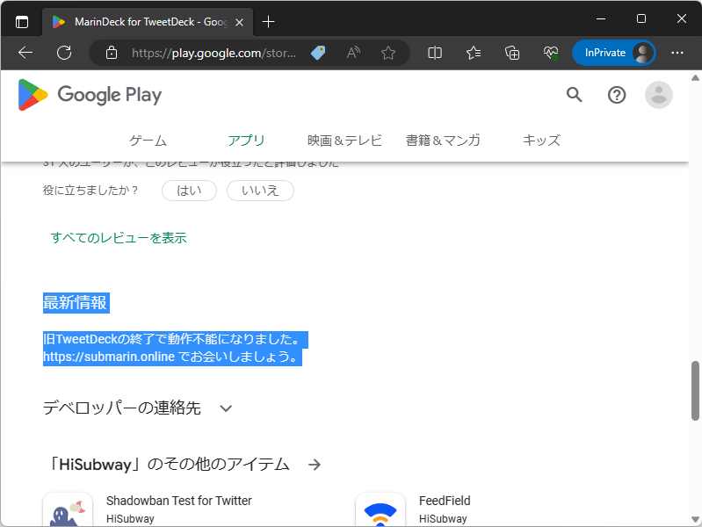
Task: Open more HiSubway items arrow
Action: (315, 465)
